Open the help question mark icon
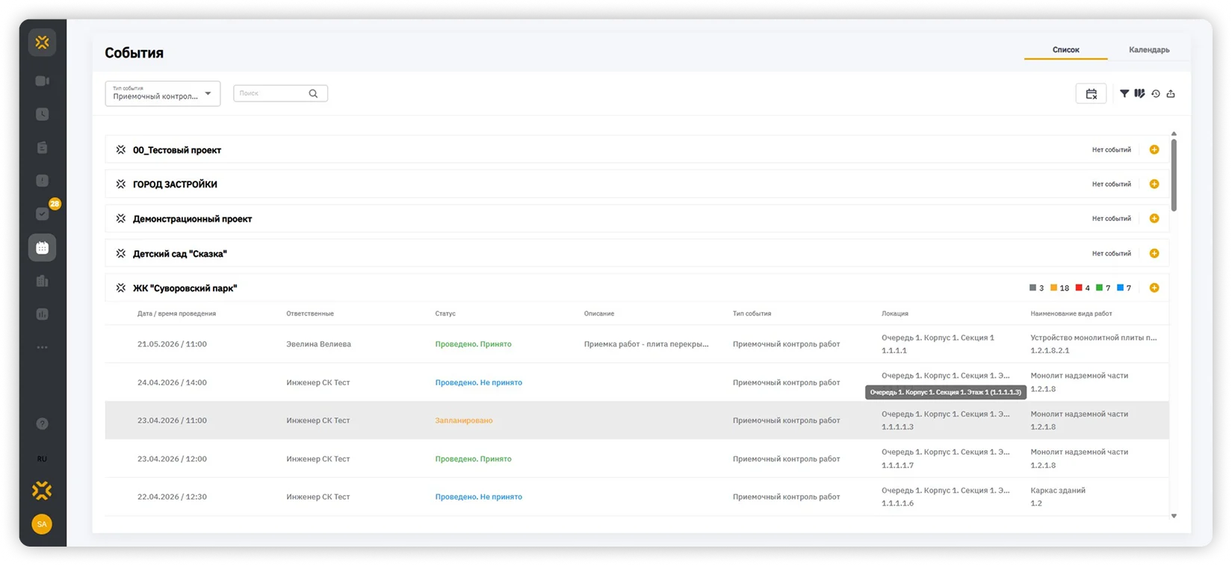 (x=42, y=424)
